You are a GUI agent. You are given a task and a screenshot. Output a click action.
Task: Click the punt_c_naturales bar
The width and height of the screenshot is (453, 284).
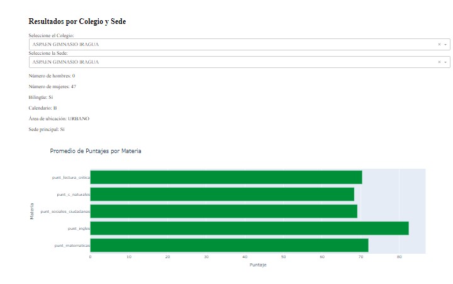(x=222, y=194)
